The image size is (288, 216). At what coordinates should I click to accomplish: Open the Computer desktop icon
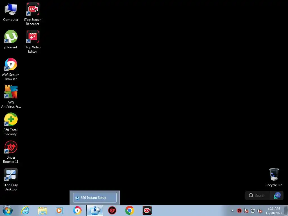[x=11, y=12]
